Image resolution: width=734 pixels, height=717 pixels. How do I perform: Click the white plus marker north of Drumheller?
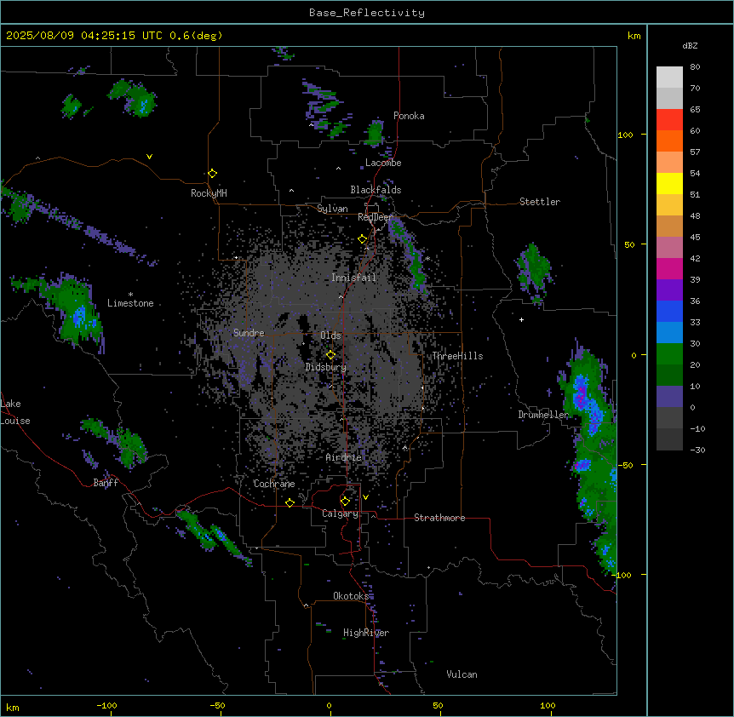pos(521,319)
